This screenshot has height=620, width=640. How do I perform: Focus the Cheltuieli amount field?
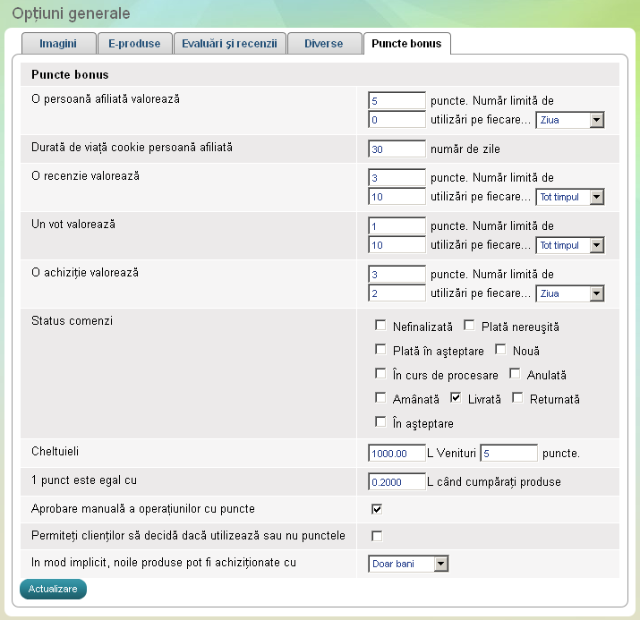click(x=397, y=454)
